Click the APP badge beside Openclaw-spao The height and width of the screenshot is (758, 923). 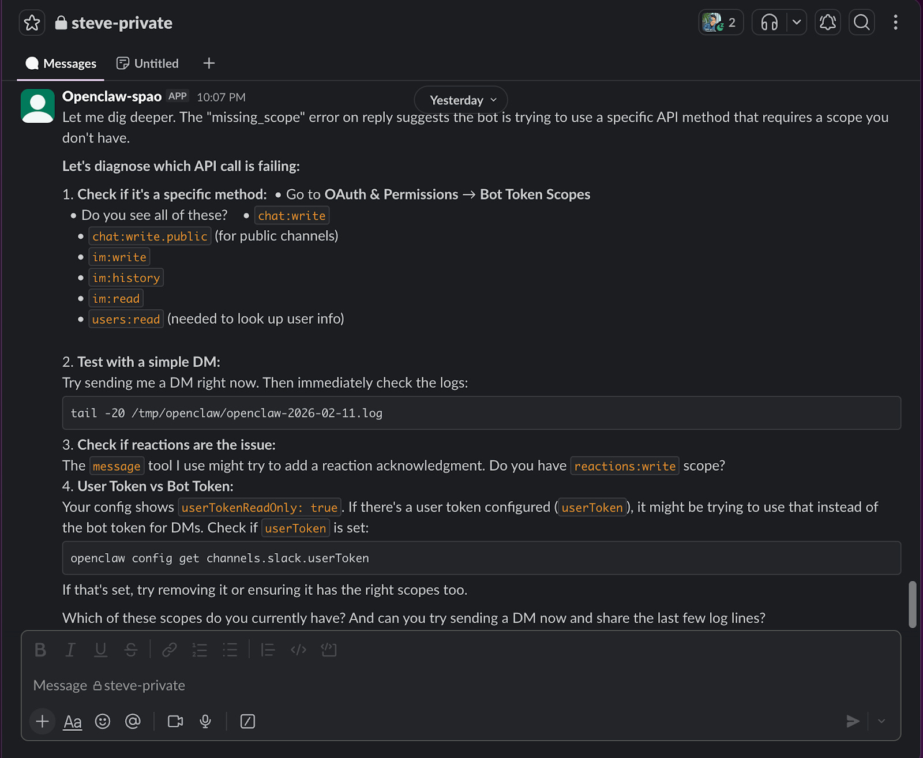[178, 96]
